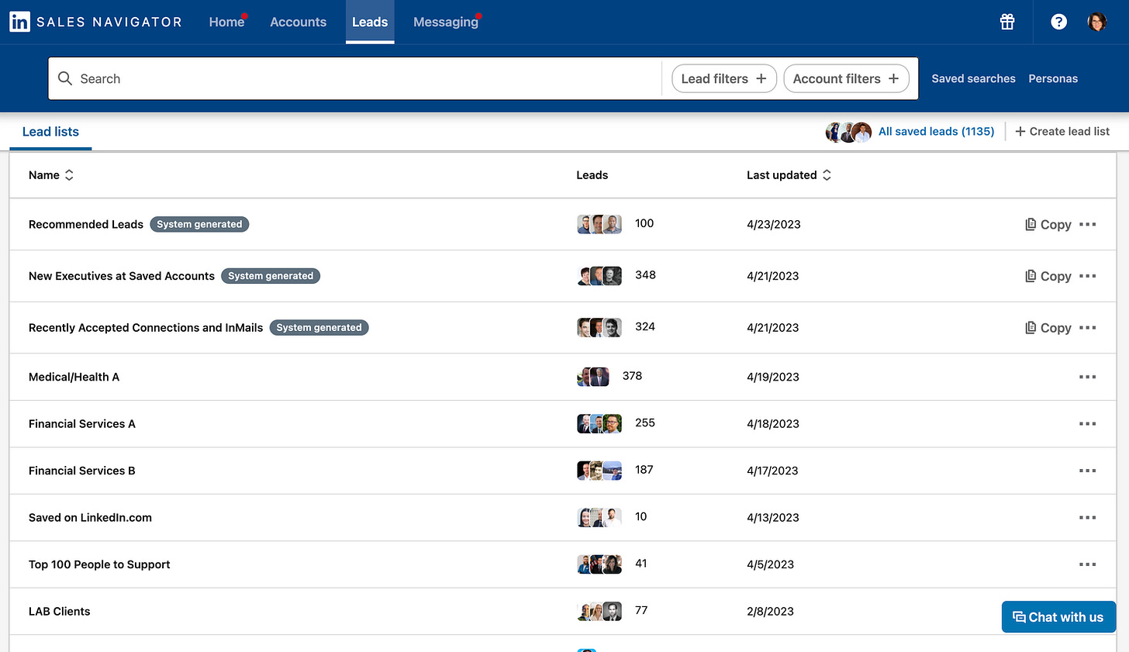Open more options for Recently Accepted Connections and InMails
This screenshot has width=1129, height=652.
coord(1088,328)
